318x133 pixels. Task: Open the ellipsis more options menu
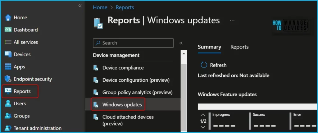[232, 20]
